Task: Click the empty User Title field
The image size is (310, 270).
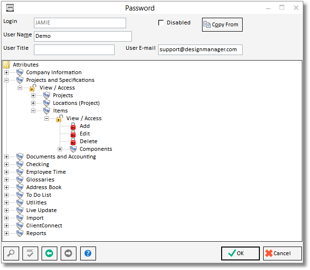Action: pos(74,50)
